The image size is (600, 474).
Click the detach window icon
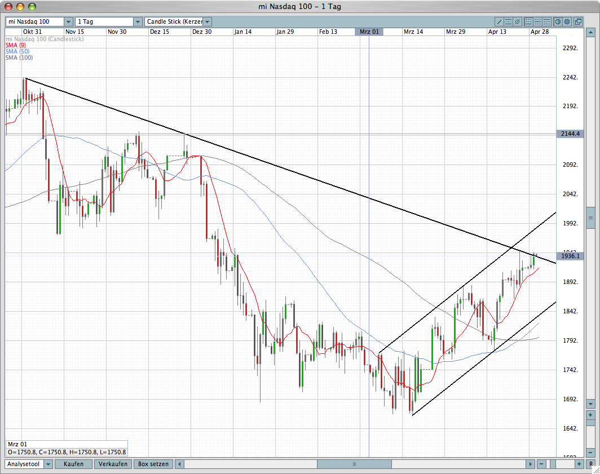click(x=578, y=22)
